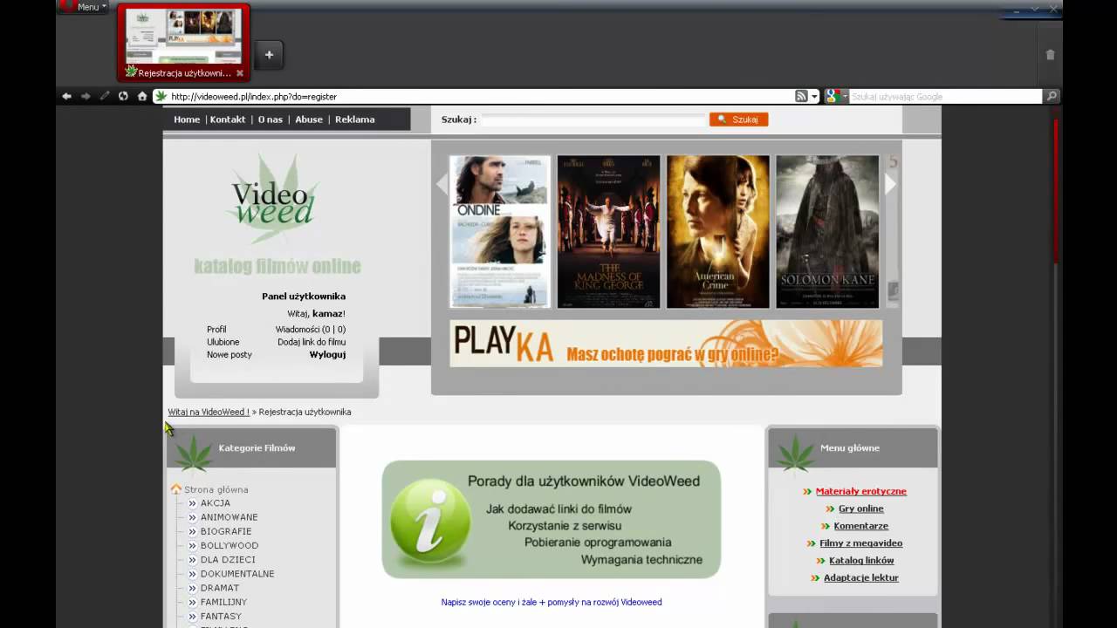Image resolution: width=1117 pixels, height=628 pixels.
Task: Open the Opera Menu button
Action: tap(83, 7)
